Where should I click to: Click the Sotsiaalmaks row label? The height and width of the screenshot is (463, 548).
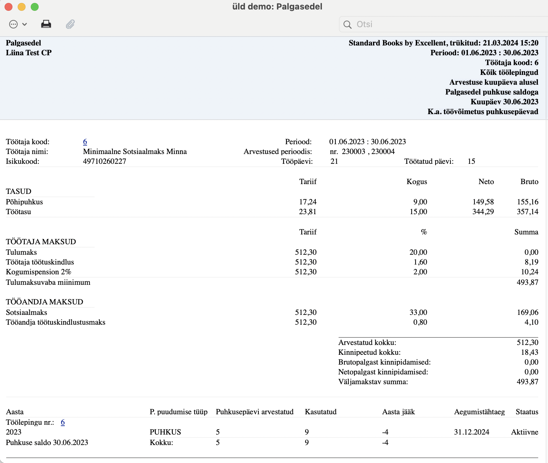click(27, 312)
